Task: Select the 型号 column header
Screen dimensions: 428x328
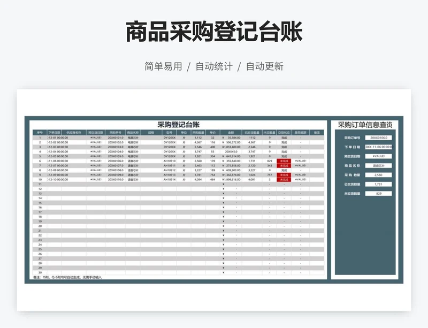Action: tap(169, 133)
